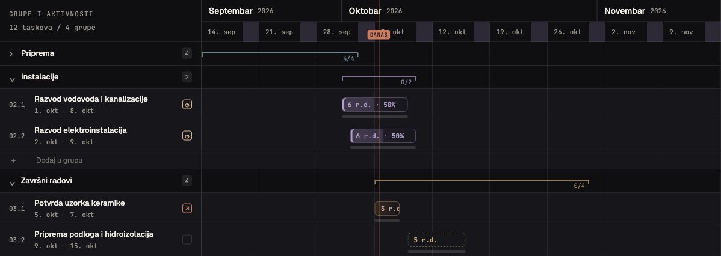Click the 02.2 Gantt bar at 50%
This screenshot has width=721, height=256.
(383, 136)
